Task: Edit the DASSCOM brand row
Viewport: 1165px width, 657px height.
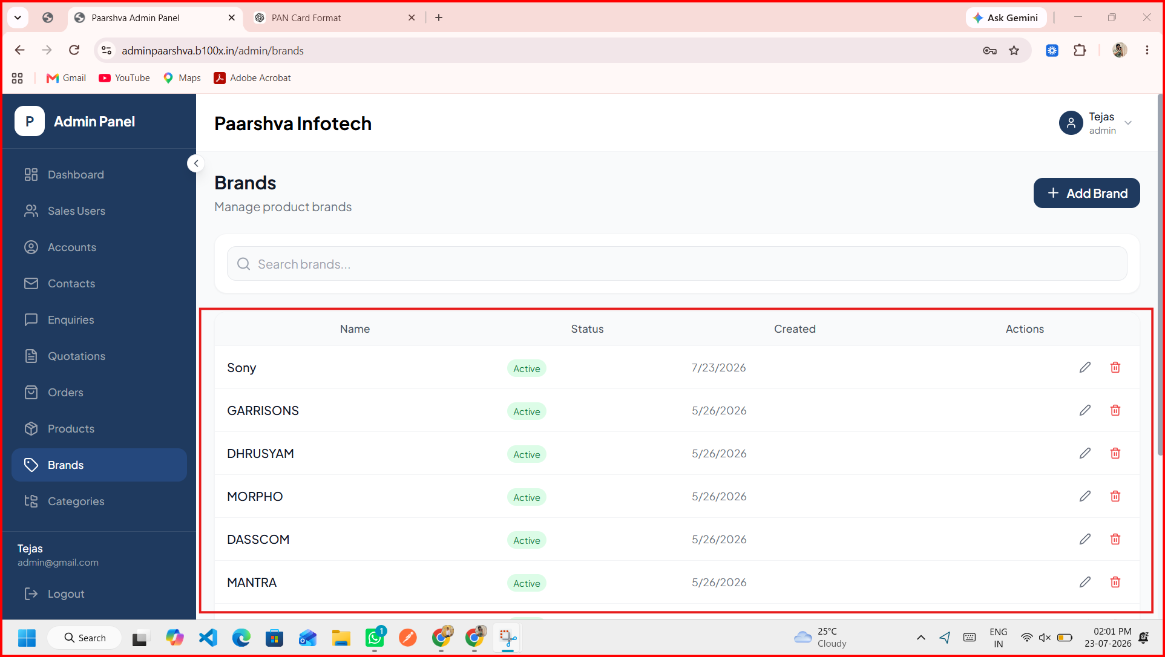Action: coord(1085,539)
